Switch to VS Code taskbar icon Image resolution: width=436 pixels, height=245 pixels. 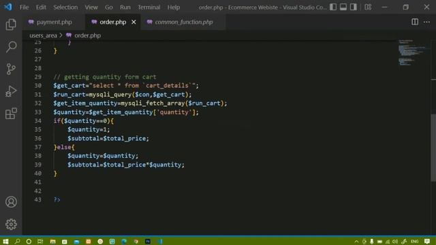(x=159, y=242)
